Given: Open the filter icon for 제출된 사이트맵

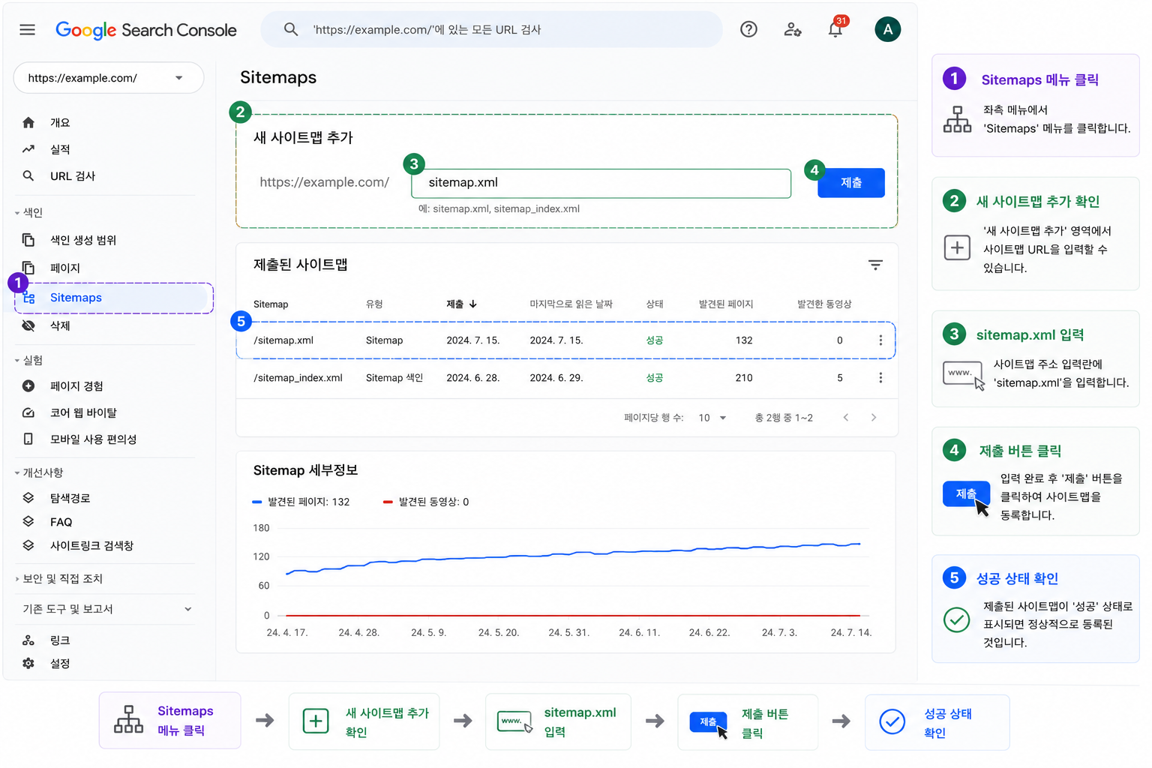Looking at the screenshot, I should pos(875,265).
